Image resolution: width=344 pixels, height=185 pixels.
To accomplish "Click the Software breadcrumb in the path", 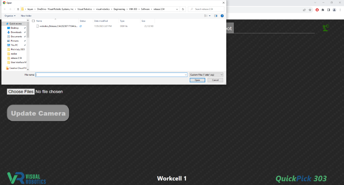I will 145,9.
